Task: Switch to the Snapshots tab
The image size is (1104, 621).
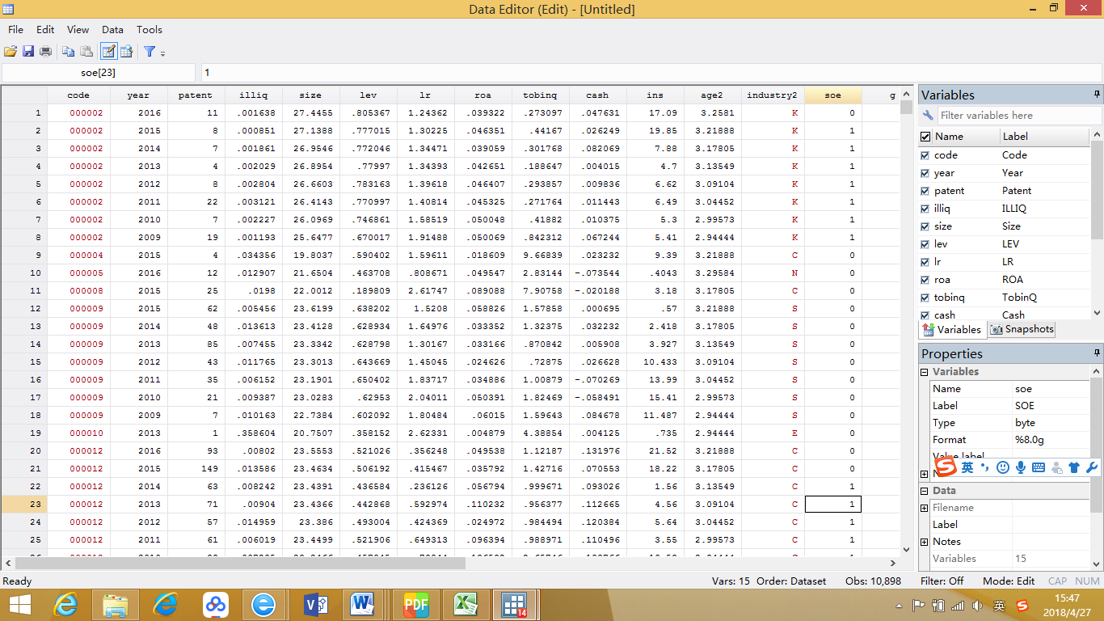Action: (x=1022, y=329)
